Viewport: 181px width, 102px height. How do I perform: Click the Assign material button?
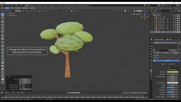[158, 53]
